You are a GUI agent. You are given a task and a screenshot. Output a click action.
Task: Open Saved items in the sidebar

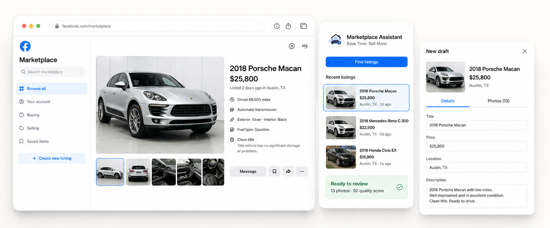pyautogui.click(x=52, y=141)
